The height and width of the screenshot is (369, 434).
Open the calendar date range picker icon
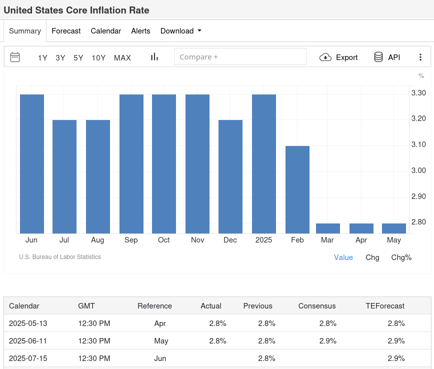click(x=15, y=57)
